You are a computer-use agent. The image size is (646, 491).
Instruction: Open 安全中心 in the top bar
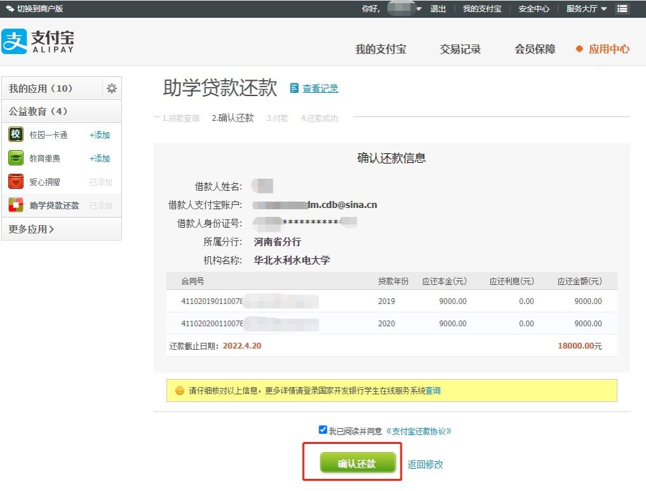pyautogui.click(x=533, y=9)
